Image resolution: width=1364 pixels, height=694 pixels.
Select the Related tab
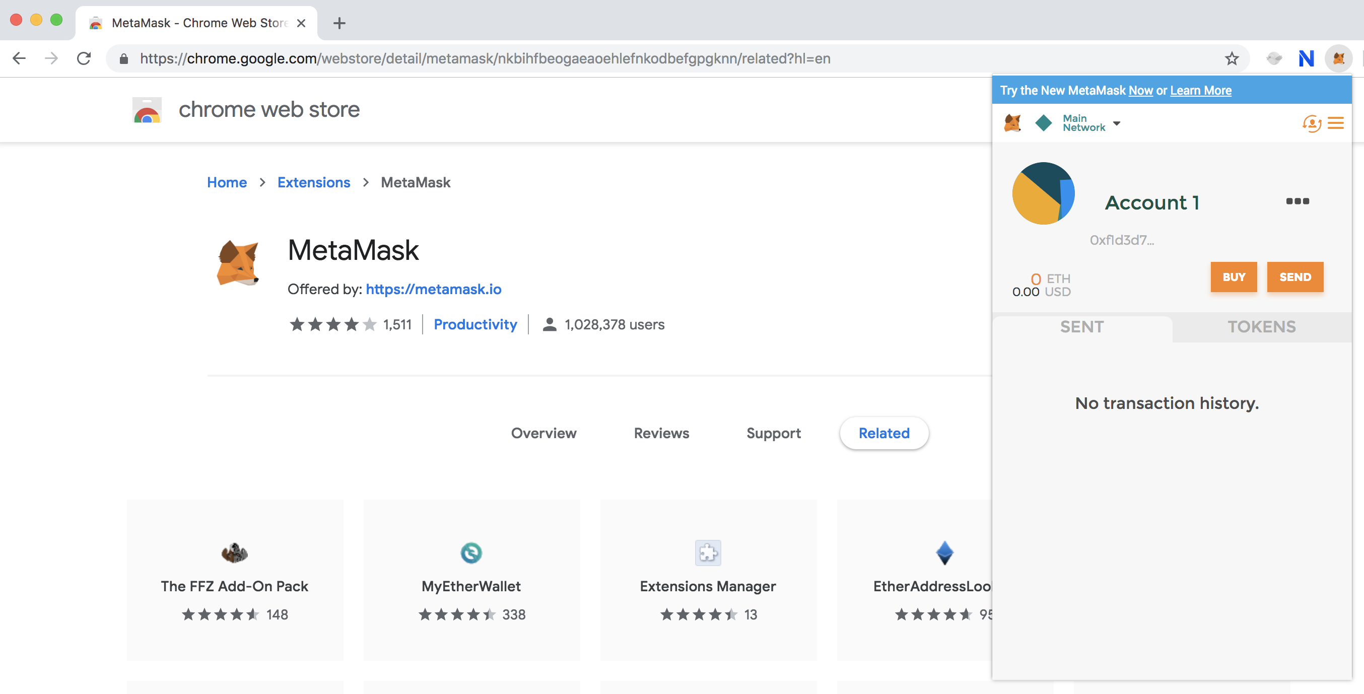884,434
